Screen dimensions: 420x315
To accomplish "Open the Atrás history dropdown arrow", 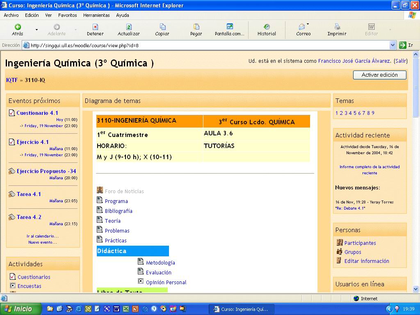I will tap(37, 30).
